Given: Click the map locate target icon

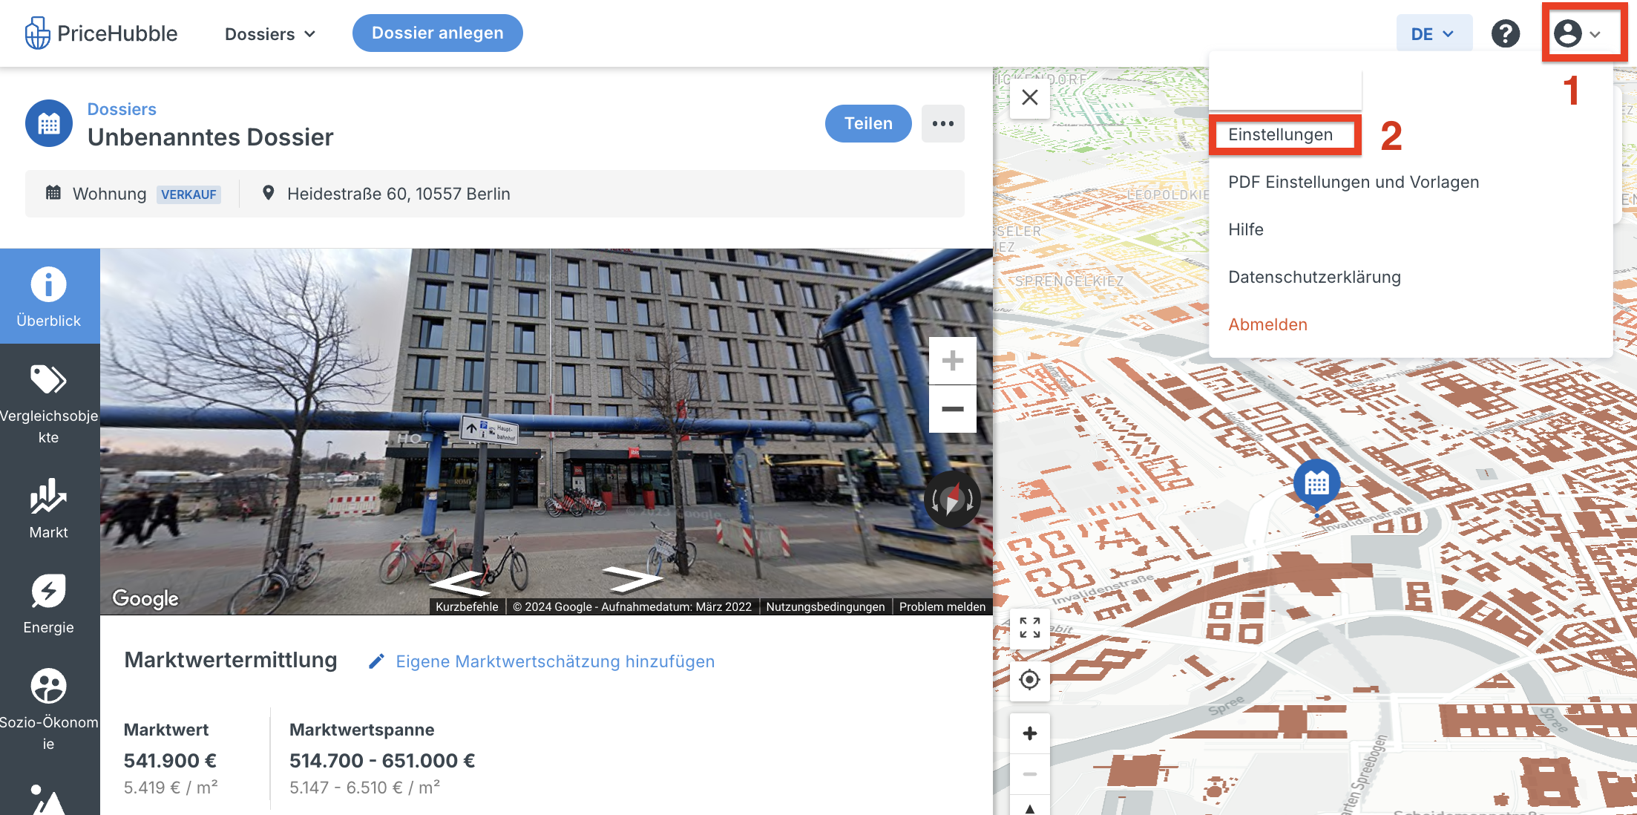Looking at the screenshot, I should point(1030,679).
